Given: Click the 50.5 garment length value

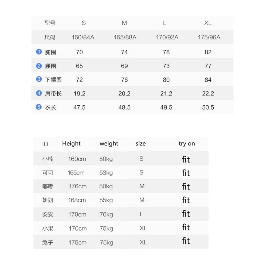Looking at the screenshot, I should (208, 107).
